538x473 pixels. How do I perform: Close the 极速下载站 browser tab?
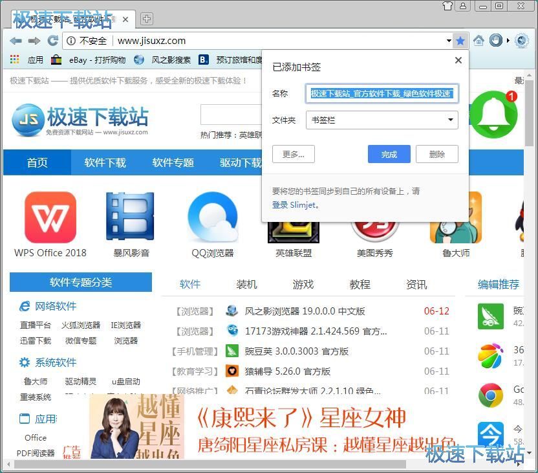[125, 19]
